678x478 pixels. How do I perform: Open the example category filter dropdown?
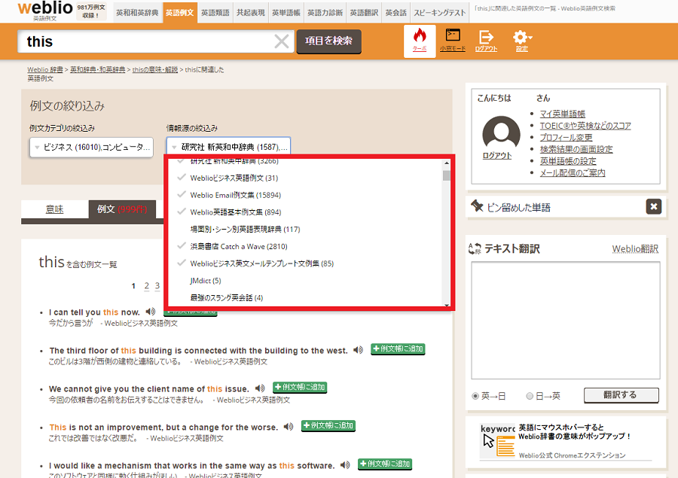(92, 148)
